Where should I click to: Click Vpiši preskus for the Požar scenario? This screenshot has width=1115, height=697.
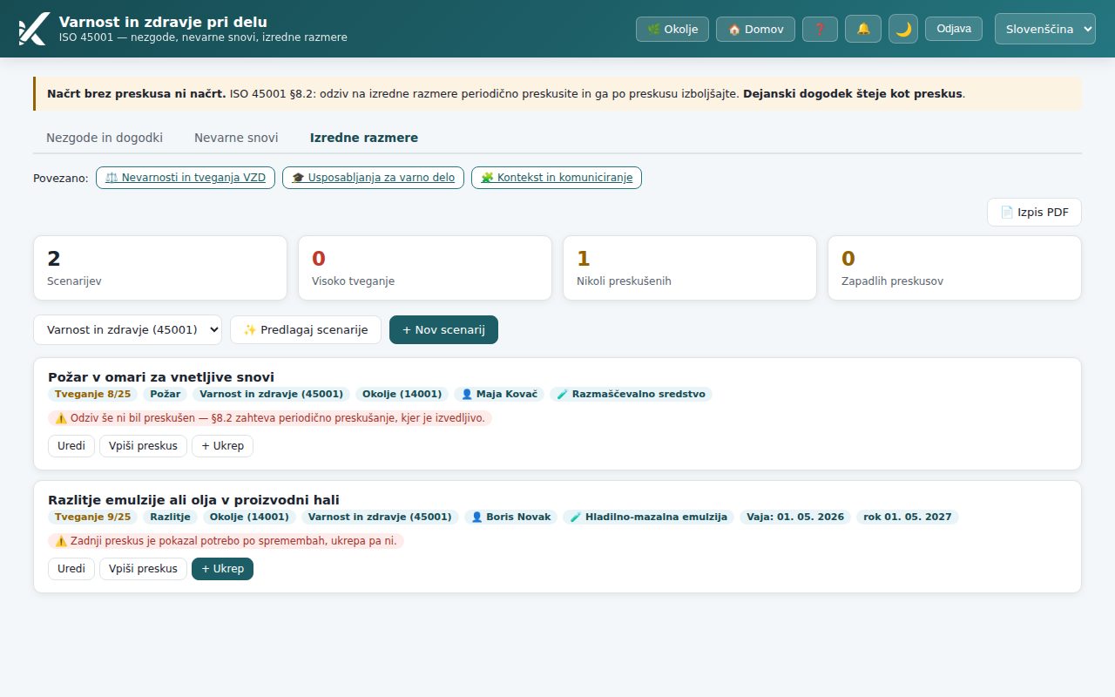[x=143, y=446]
